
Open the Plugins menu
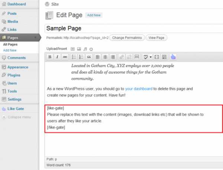pyautogui.click(x=14, y=75)
